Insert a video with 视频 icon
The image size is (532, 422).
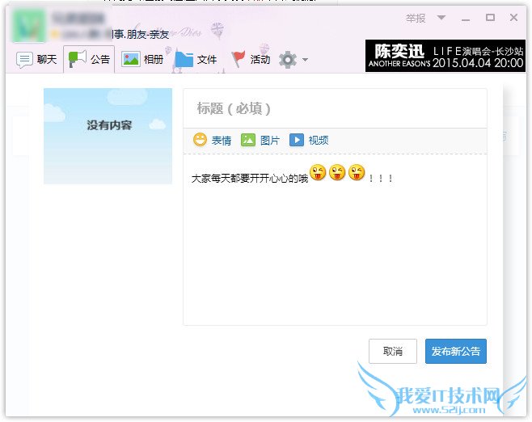309,140
